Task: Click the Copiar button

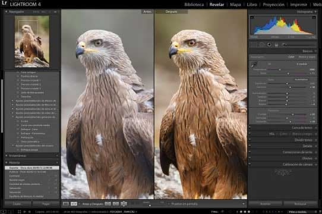Action: pos(18,204)
